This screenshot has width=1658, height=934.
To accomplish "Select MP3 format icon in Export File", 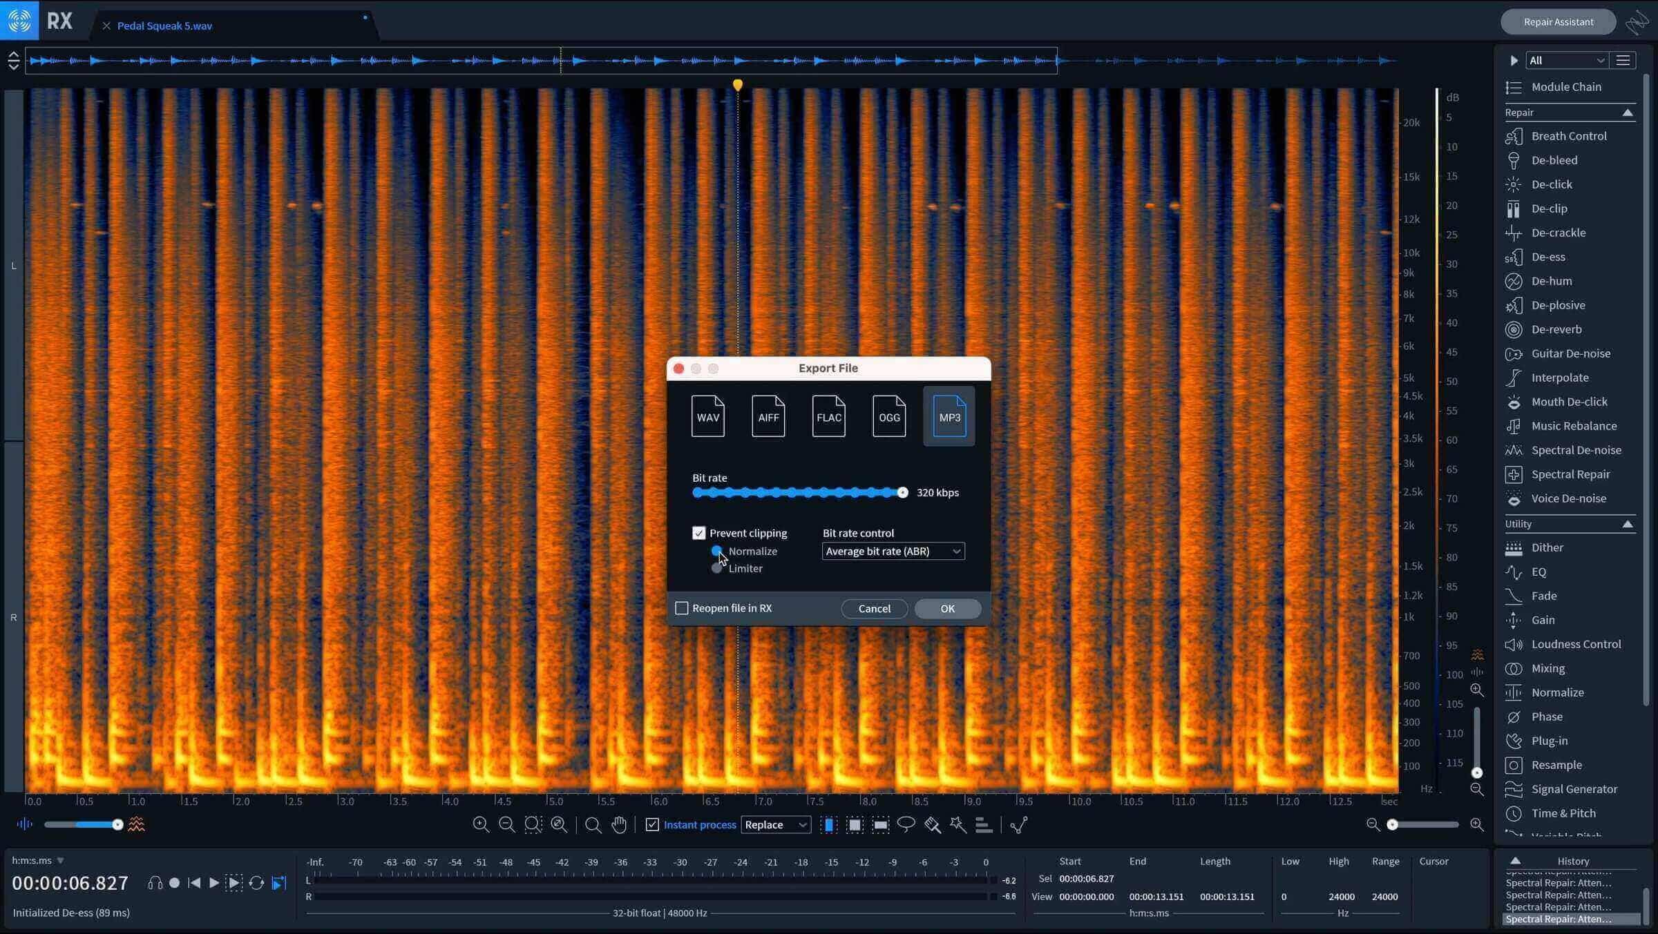I will [x=949, y=416].
